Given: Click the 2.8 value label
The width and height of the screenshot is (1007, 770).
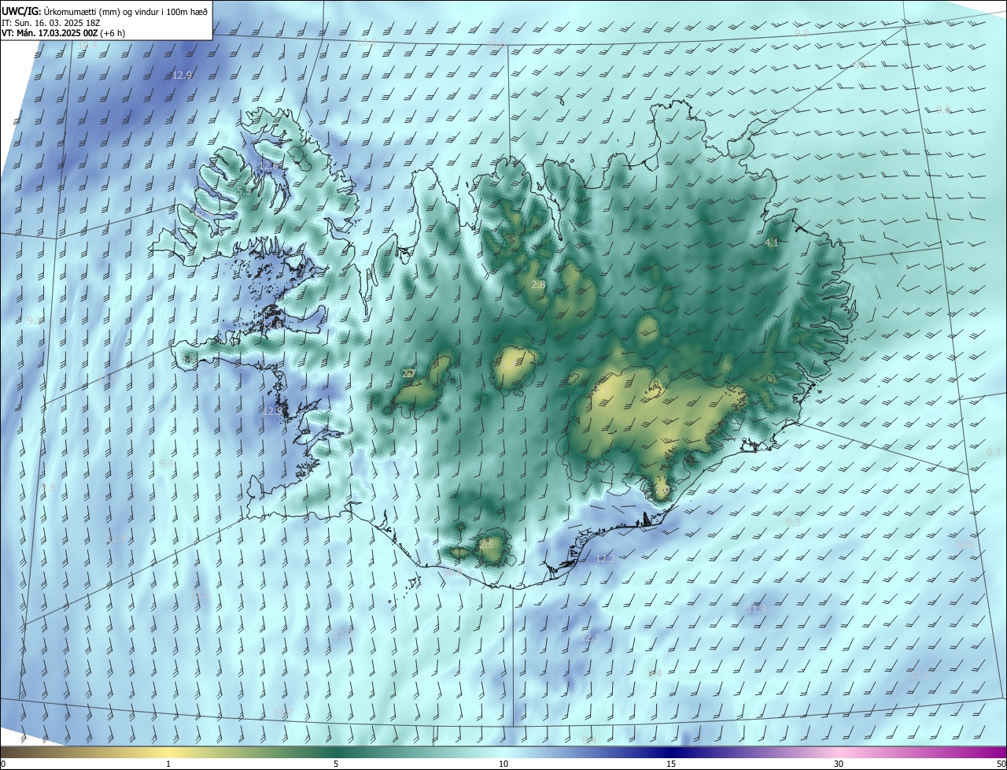Looking at the screenshot, I should coord(539,284).
